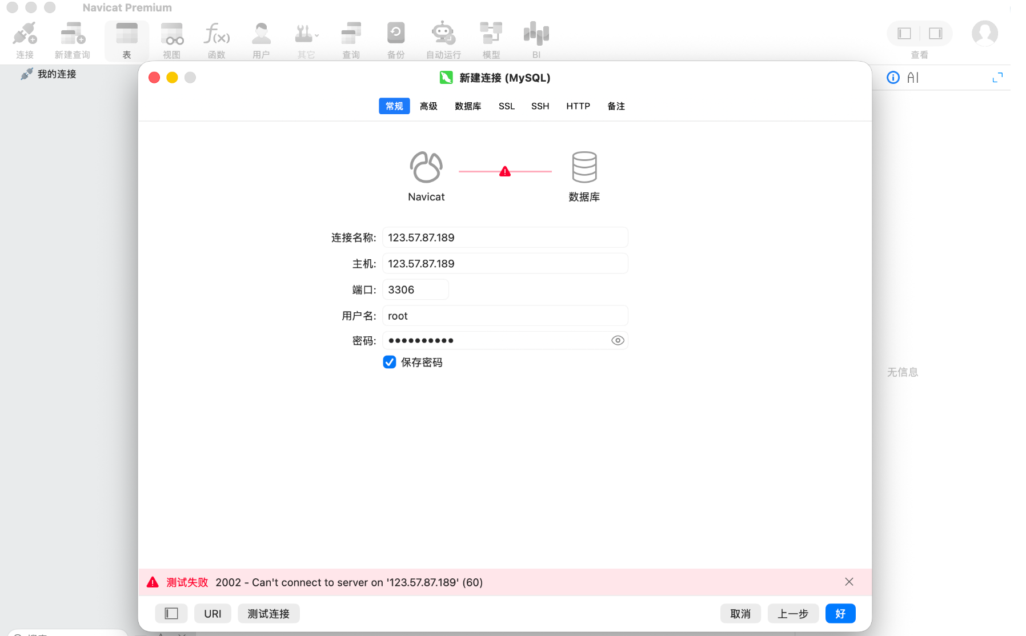This screenshot has width=1026, height=636.
Task: Click the Automation robot icon
Action: pos(443,40)
